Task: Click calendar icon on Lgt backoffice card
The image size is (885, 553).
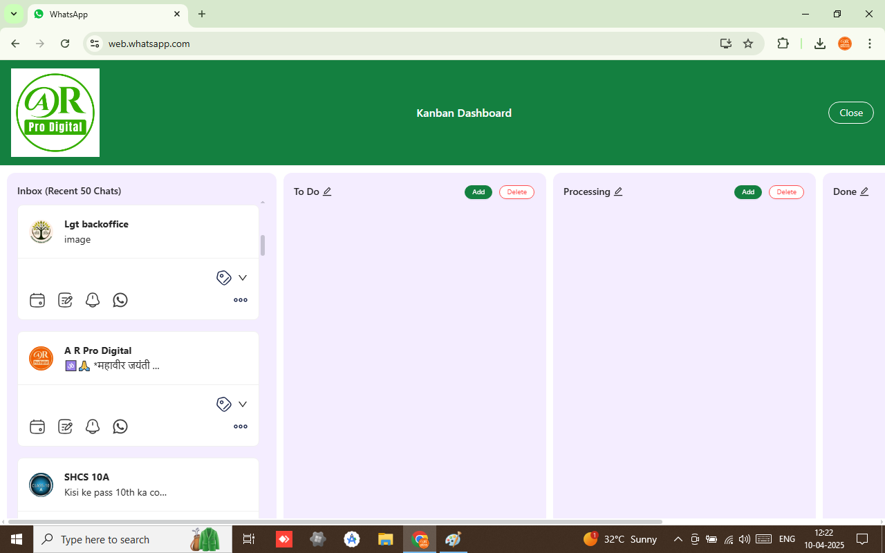Action: (37, 300)
